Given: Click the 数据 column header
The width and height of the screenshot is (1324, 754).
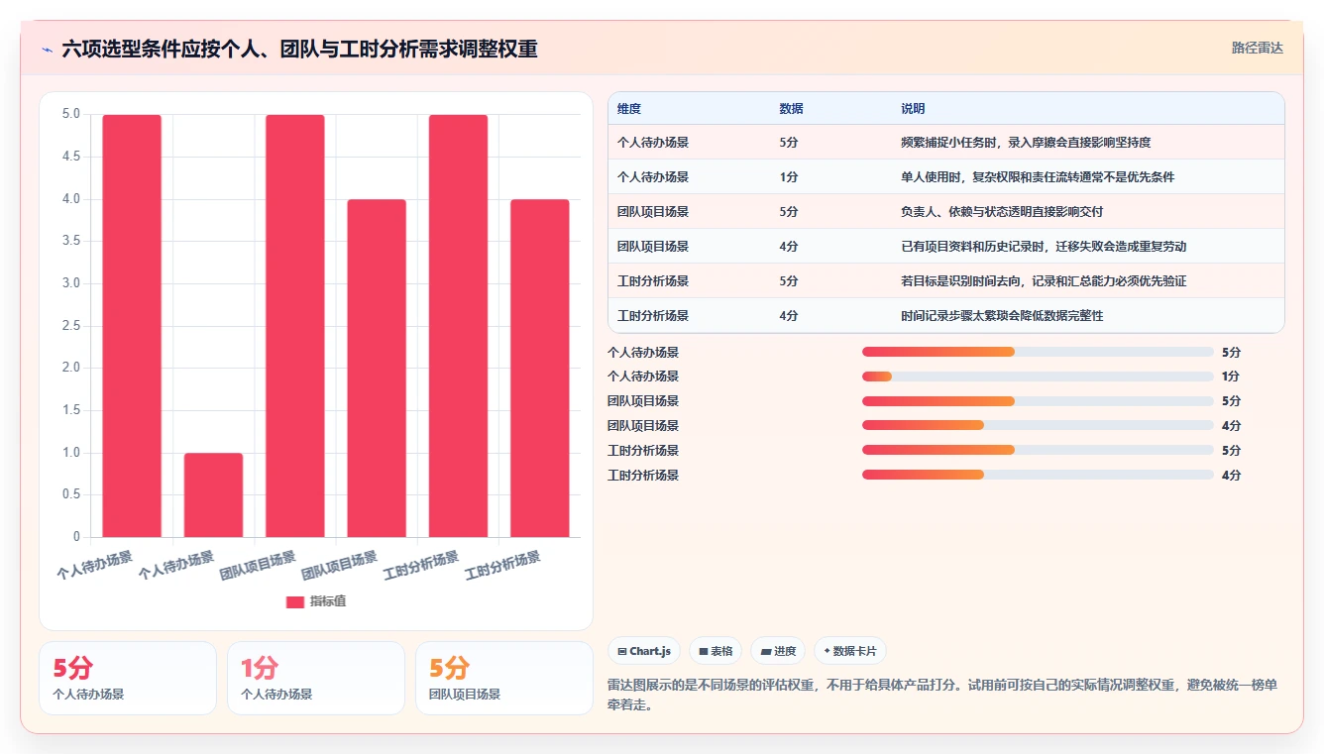Looking at the screenshot, I should click(791, 109).
